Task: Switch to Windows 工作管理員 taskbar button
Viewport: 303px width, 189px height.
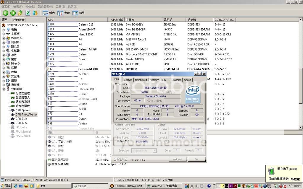Action: tap(164, 186)
